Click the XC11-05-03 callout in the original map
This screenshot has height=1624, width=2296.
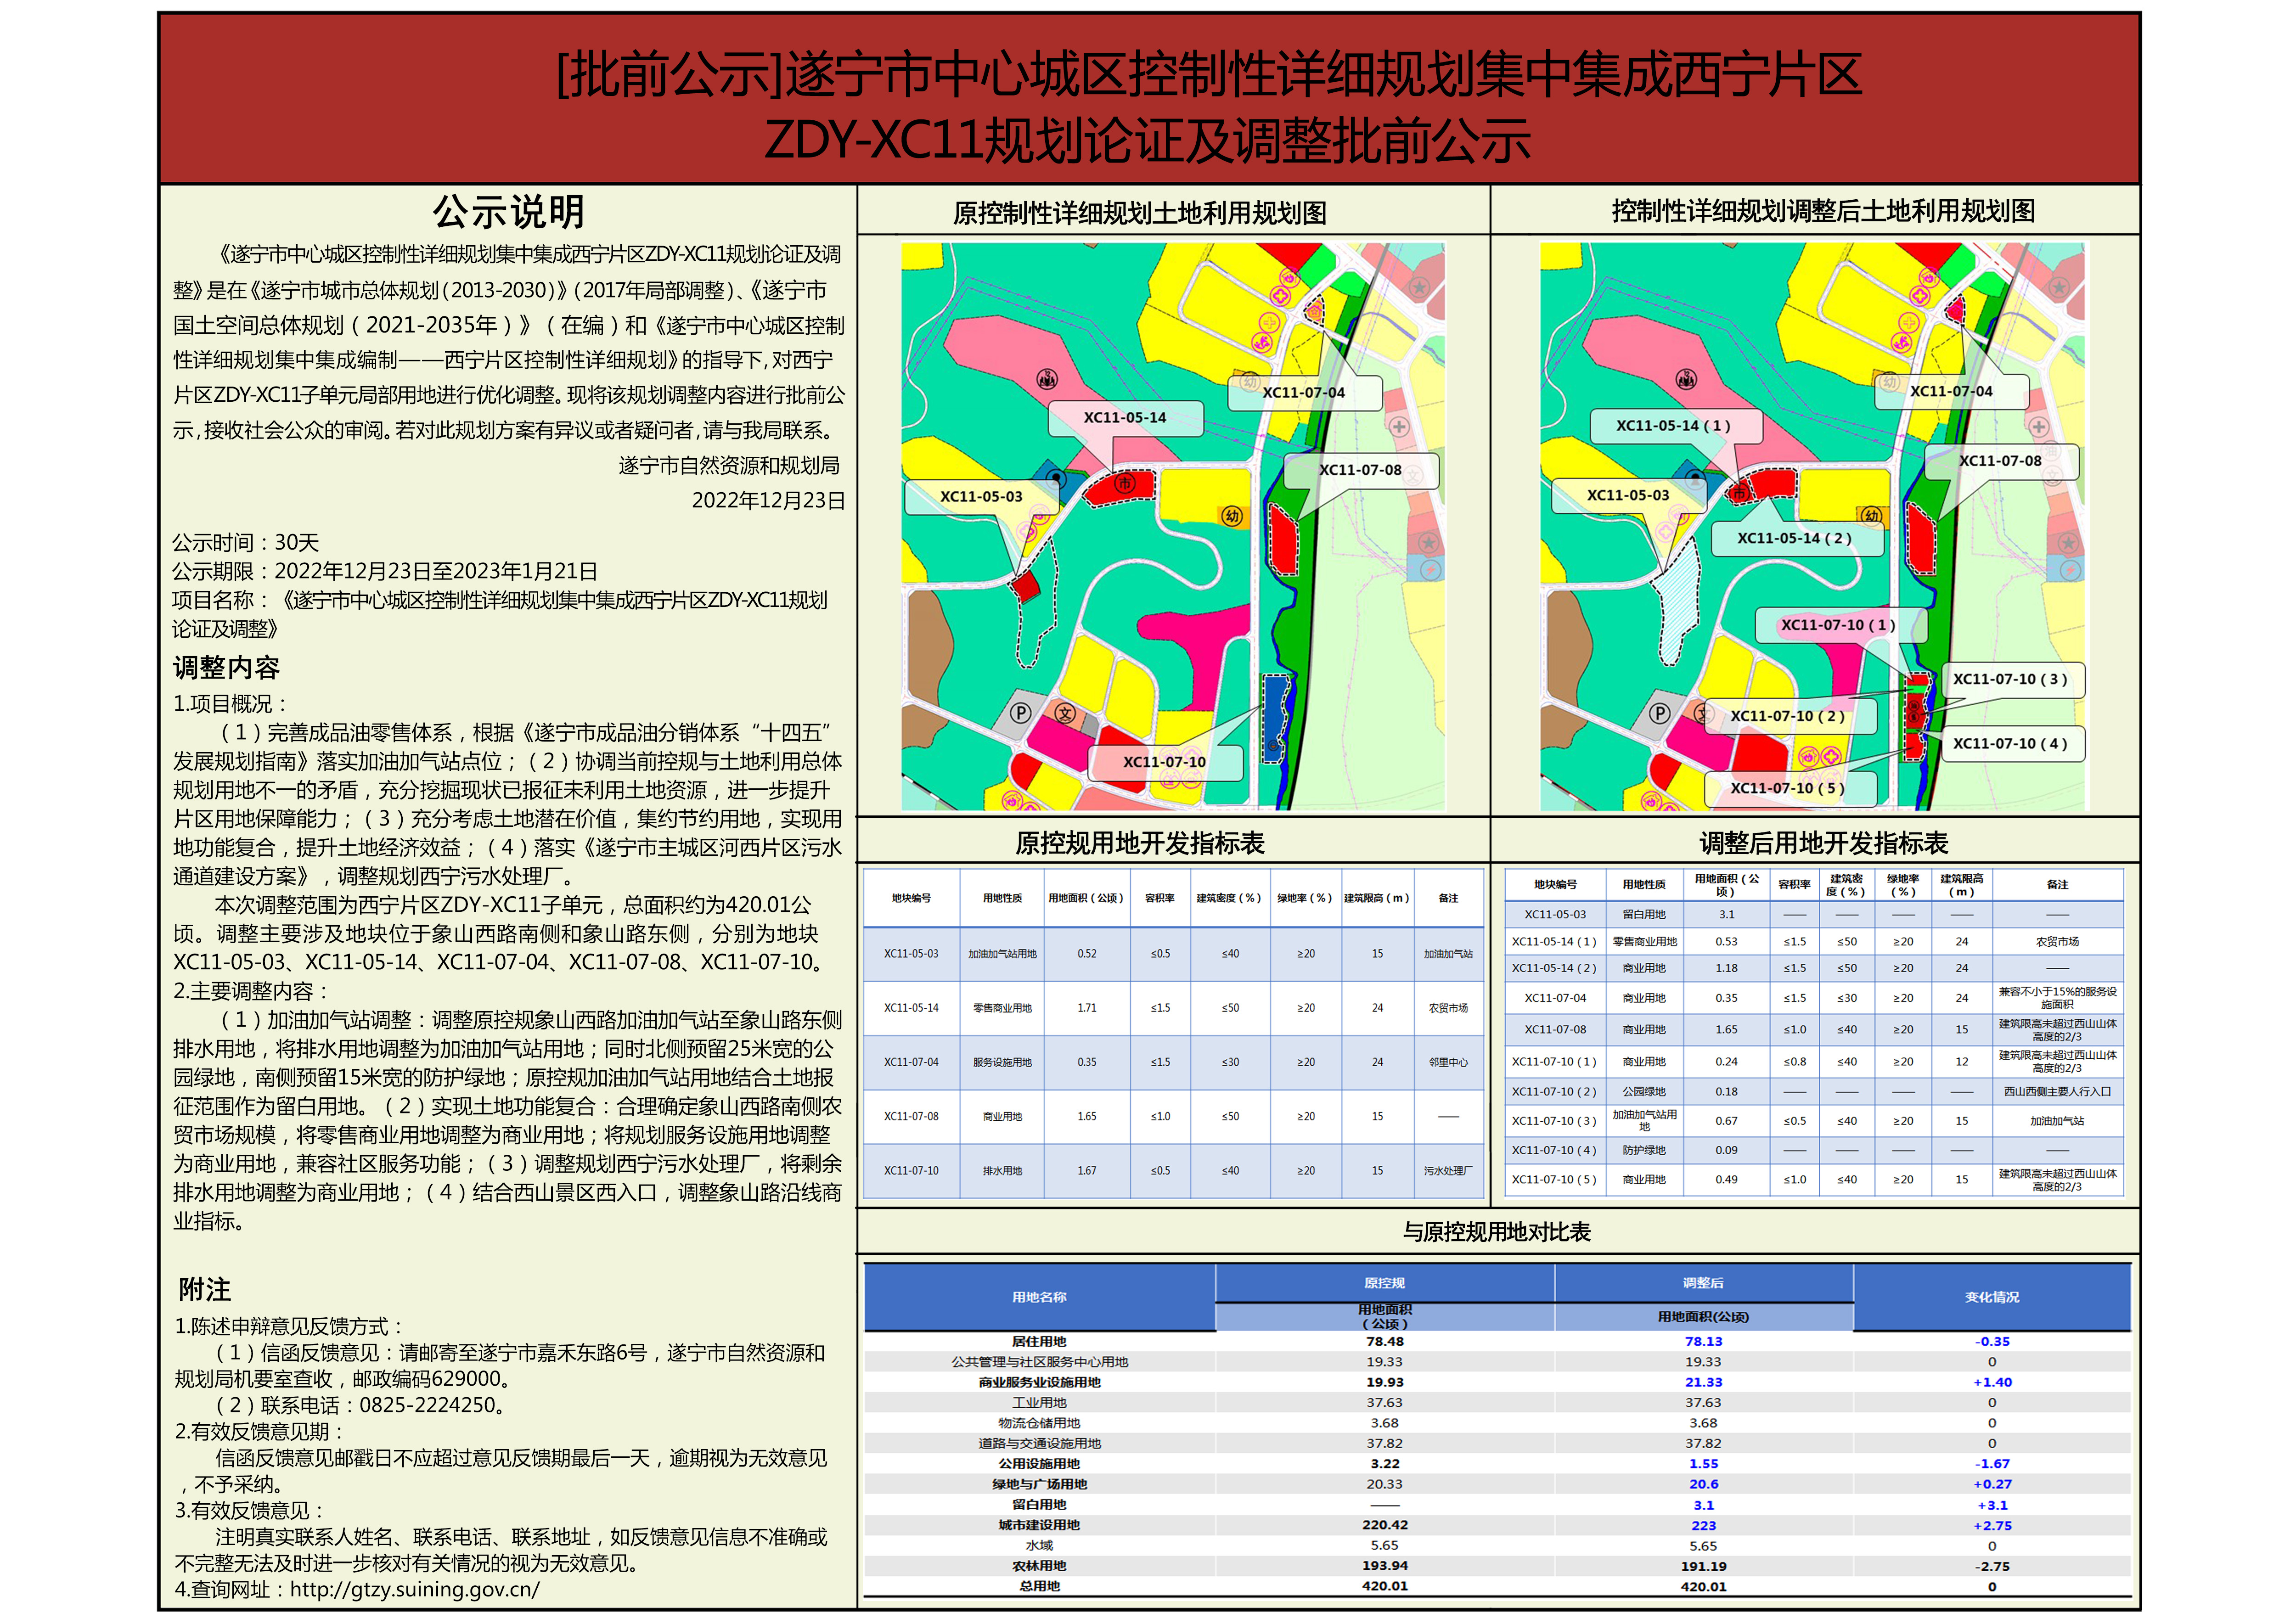(x=980, y=496)
